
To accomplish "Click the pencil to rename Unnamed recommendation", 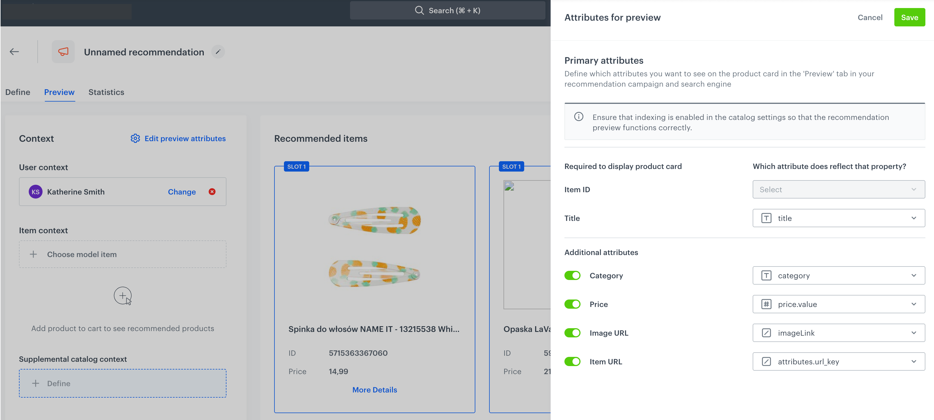I will [x=218, y=52].
